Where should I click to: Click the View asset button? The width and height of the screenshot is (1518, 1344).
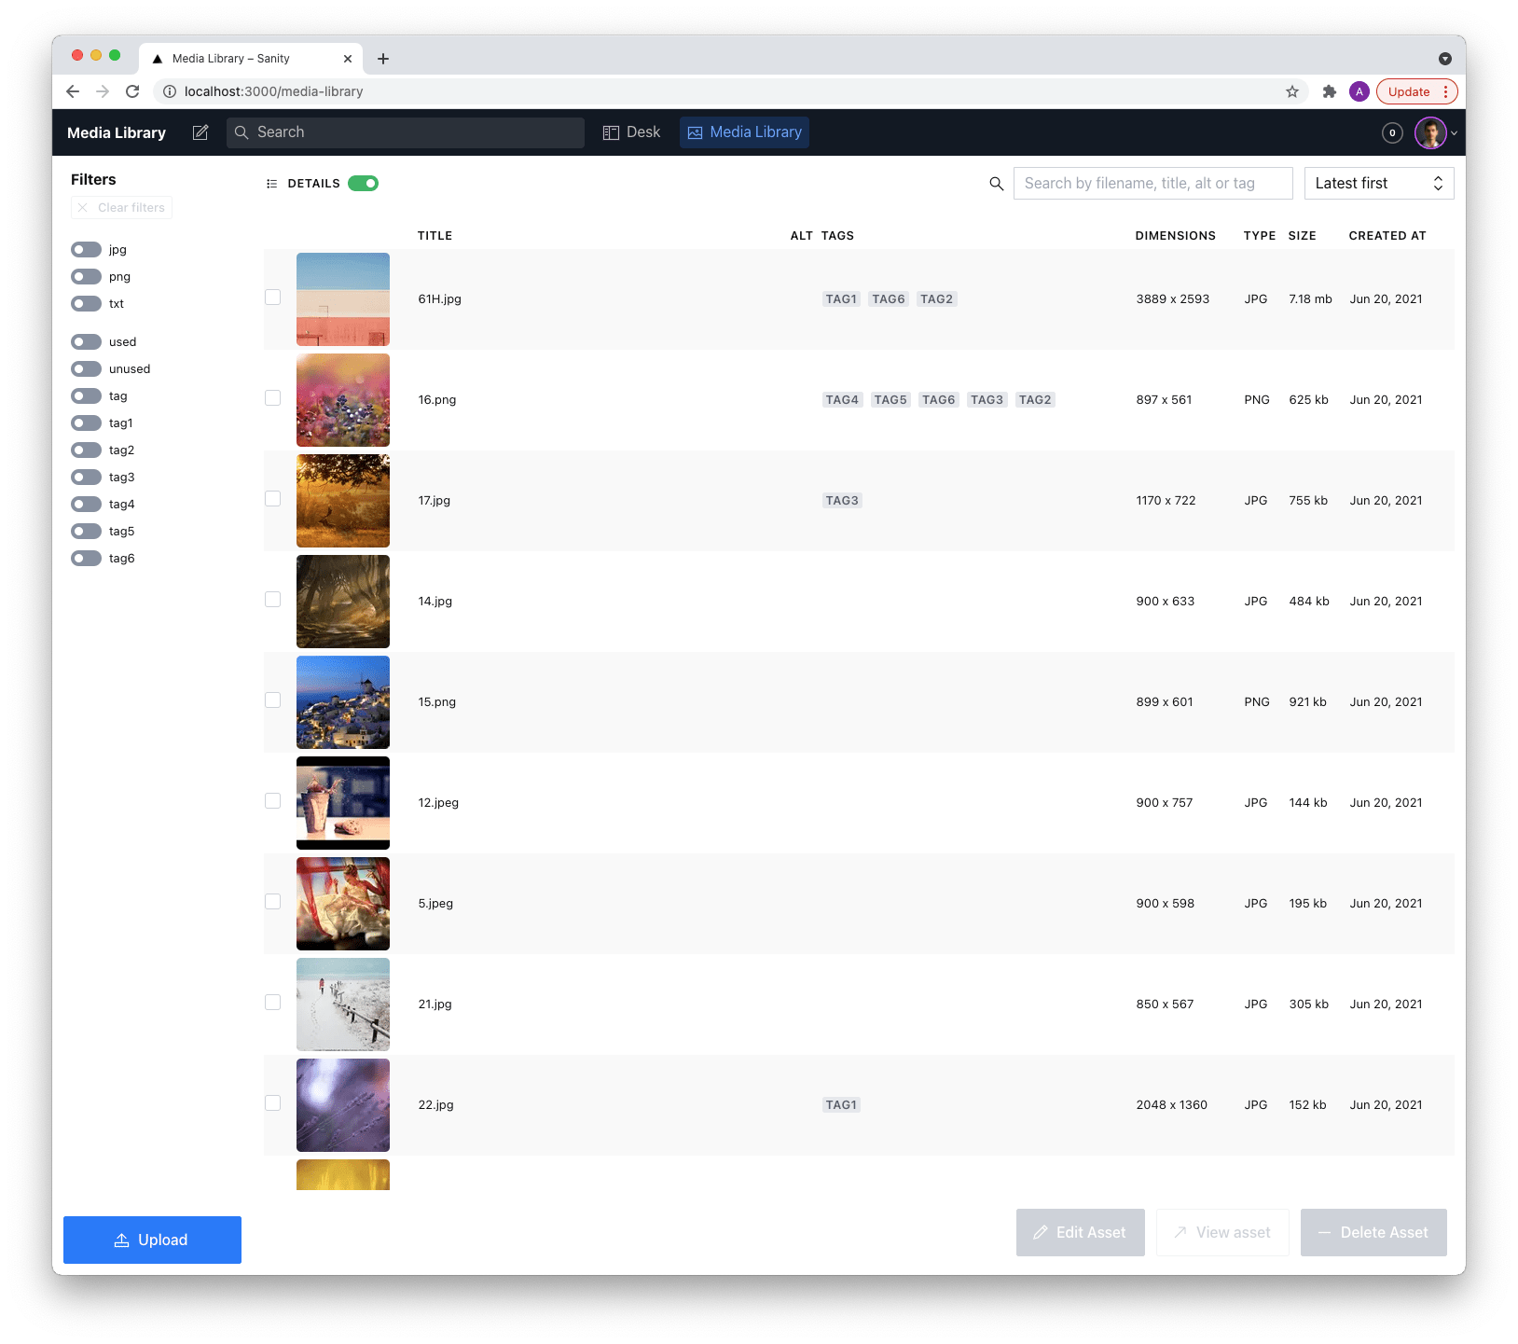(x=1222, y=1233)
